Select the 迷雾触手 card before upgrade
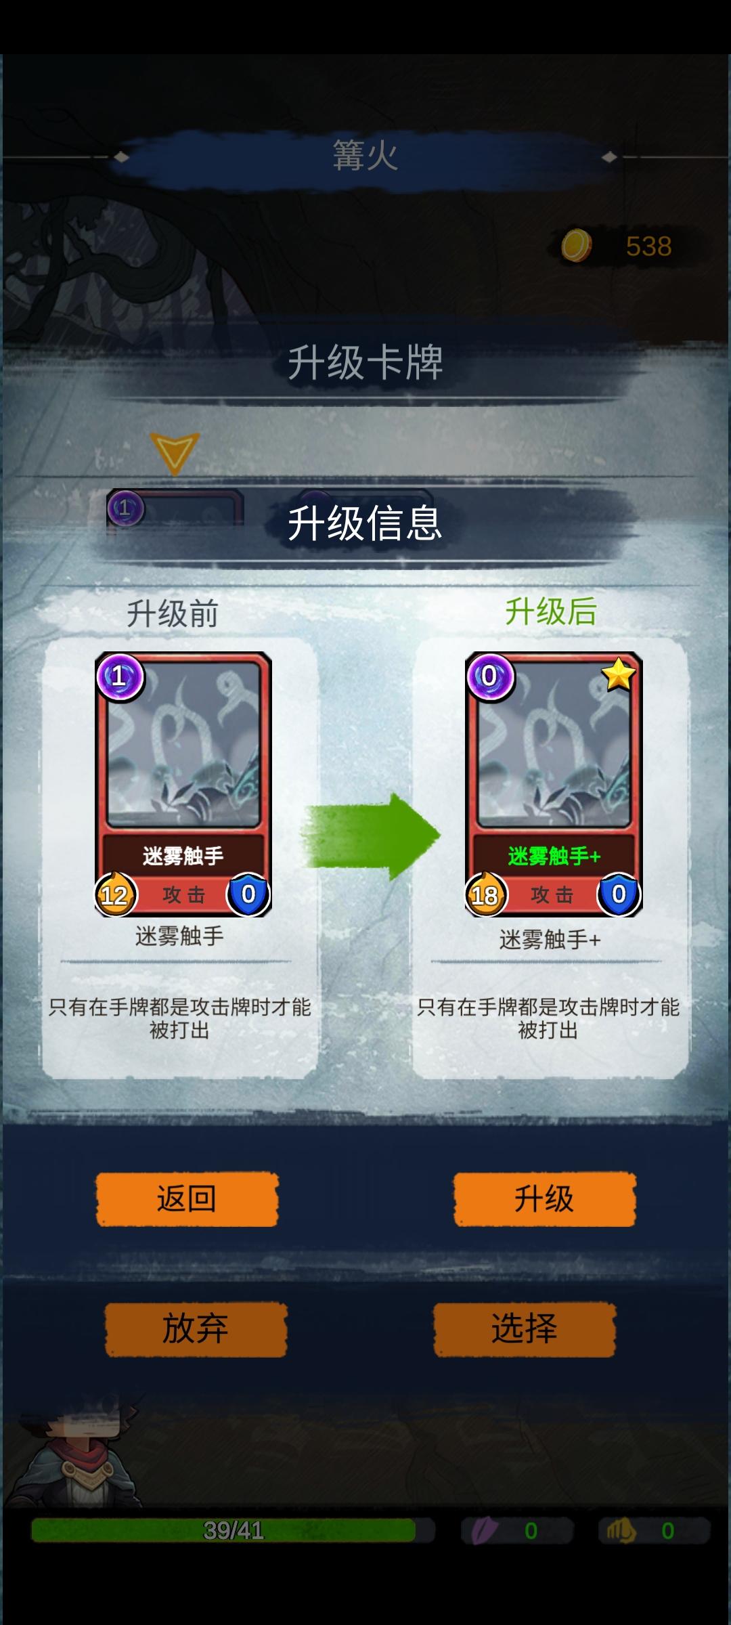The height and width of the screenshot is (1625, 731). point(183,784)
